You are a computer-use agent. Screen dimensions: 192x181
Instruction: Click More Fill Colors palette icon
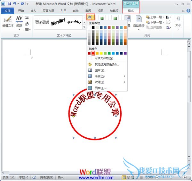[90, 64]
